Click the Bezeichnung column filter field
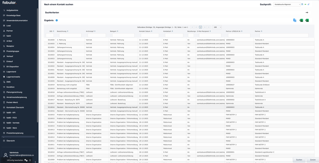The image size is (319, 163). tap(70, 35)
